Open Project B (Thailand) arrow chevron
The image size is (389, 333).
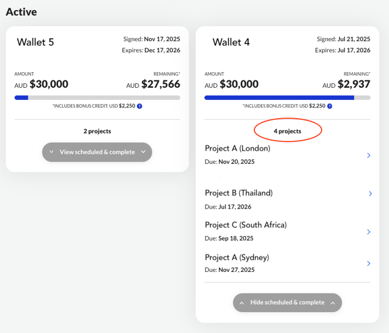coord(370,194)
